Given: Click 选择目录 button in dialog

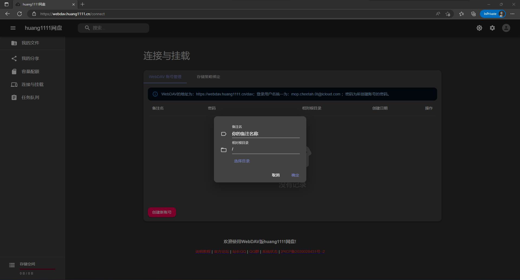Looking at the screenshot, I should tap(242, 161).
